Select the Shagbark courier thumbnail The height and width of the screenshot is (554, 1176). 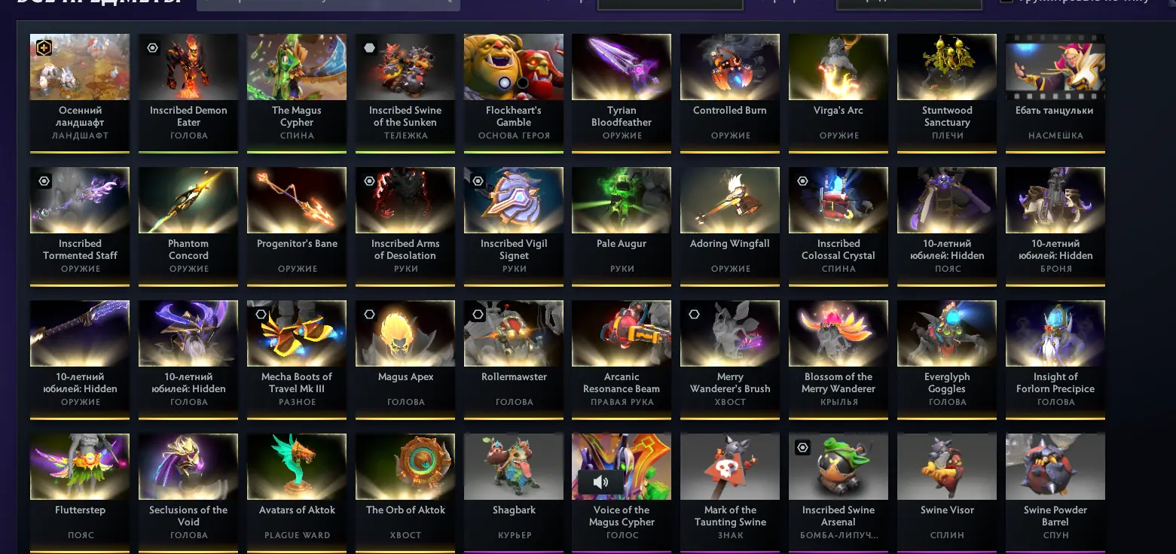point(514,467)
